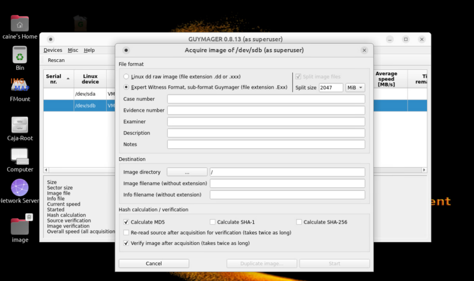Select Expert Witness Format radio option

[x=126, y=87]
